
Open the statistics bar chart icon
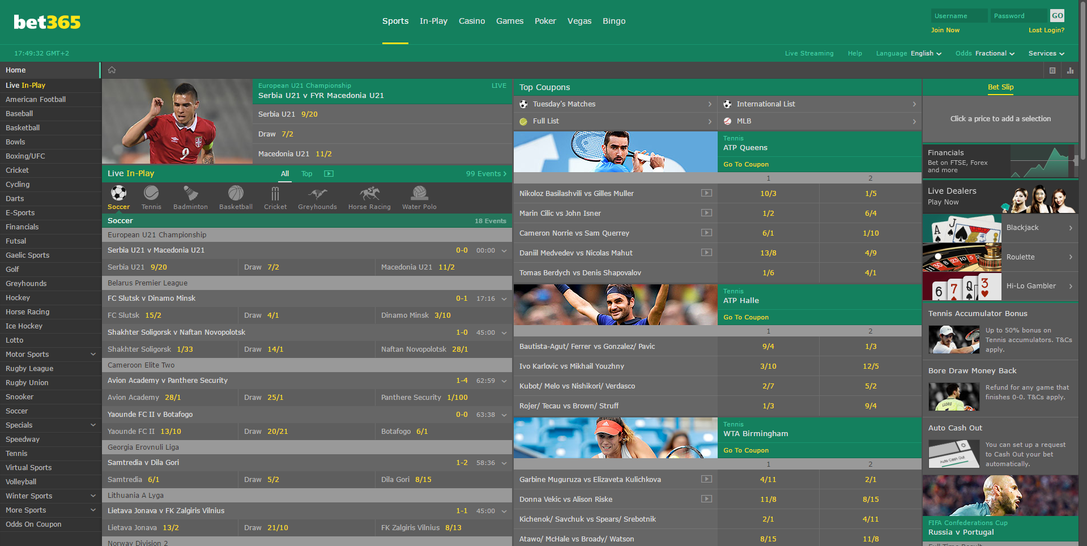[x=1070, y=71]
